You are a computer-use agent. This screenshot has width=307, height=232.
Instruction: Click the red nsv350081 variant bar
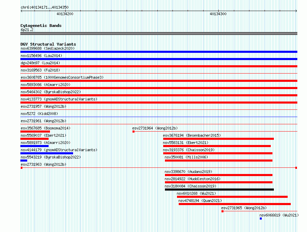(x=219, y=161)
